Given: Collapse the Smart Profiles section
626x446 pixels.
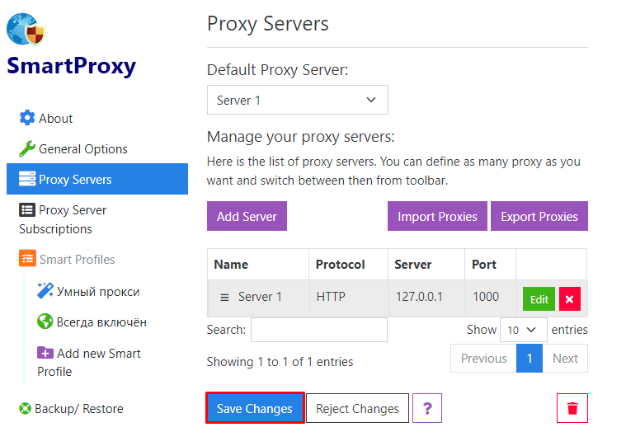Looking at the screenshot, I should pos(67,259).
